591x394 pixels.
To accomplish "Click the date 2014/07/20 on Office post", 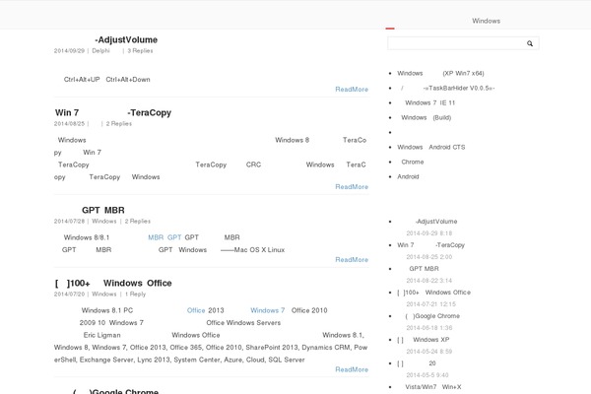I will 69,295.
